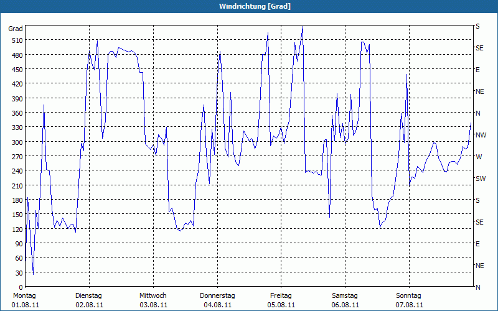
Task: Click the date 01.08.11
Action: coord(26,305)
